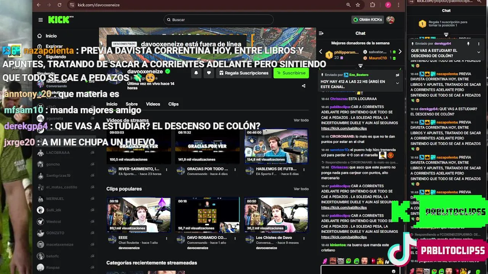The width and height of the screenshot is (488, 274).
Task: Click the sanetzer10 username in the main chat
Action: tap(339, 150)
